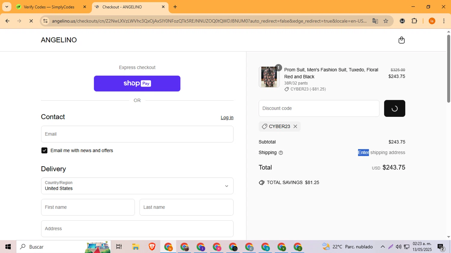
Task: Click the struck-through $325.00 original price
Action: coord(398,70)
